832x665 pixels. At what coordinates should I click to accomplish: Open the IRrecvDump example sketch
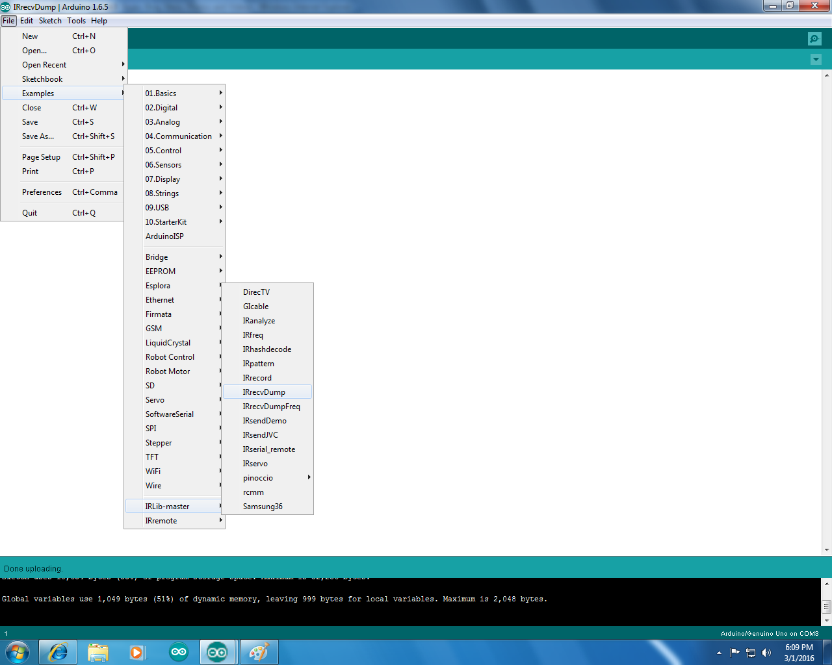point(268,392)
